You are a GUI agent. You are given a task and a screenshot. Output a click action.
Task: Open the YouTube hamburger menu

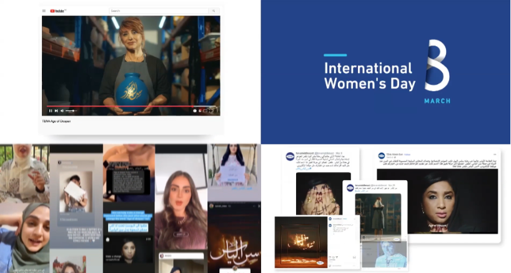click(44, 11)
